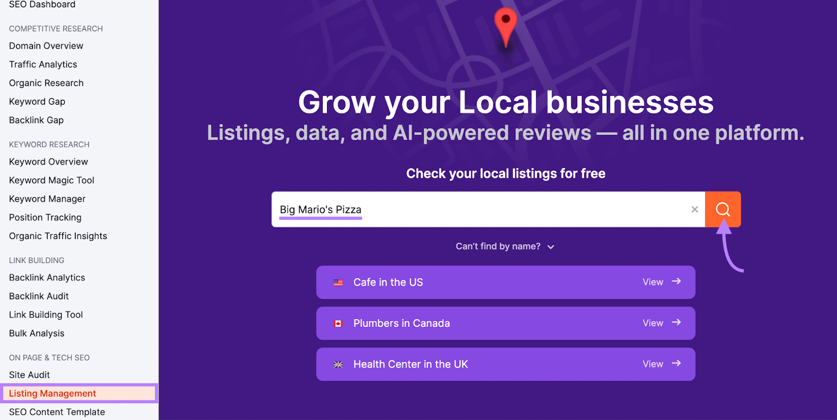
Task: Clear the search field with the X icon
Action: coord(694,209)
